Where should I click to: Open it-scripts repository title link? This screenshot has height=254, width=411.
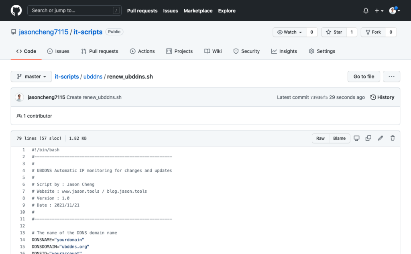(x=88, y=32)
